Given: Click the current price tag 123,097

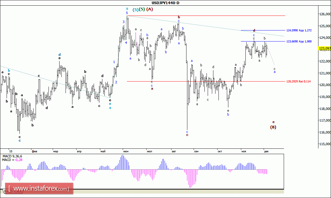Looking at the screenshot, I should 325,49.
